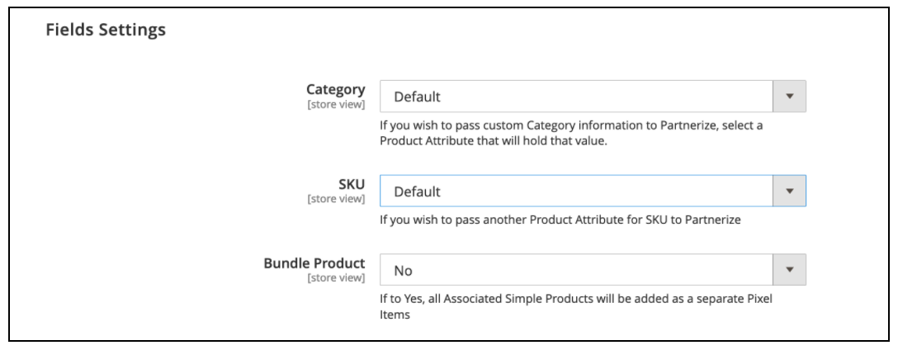Open the focused SKU select field
898x350 pixels.
click(593, 192)
